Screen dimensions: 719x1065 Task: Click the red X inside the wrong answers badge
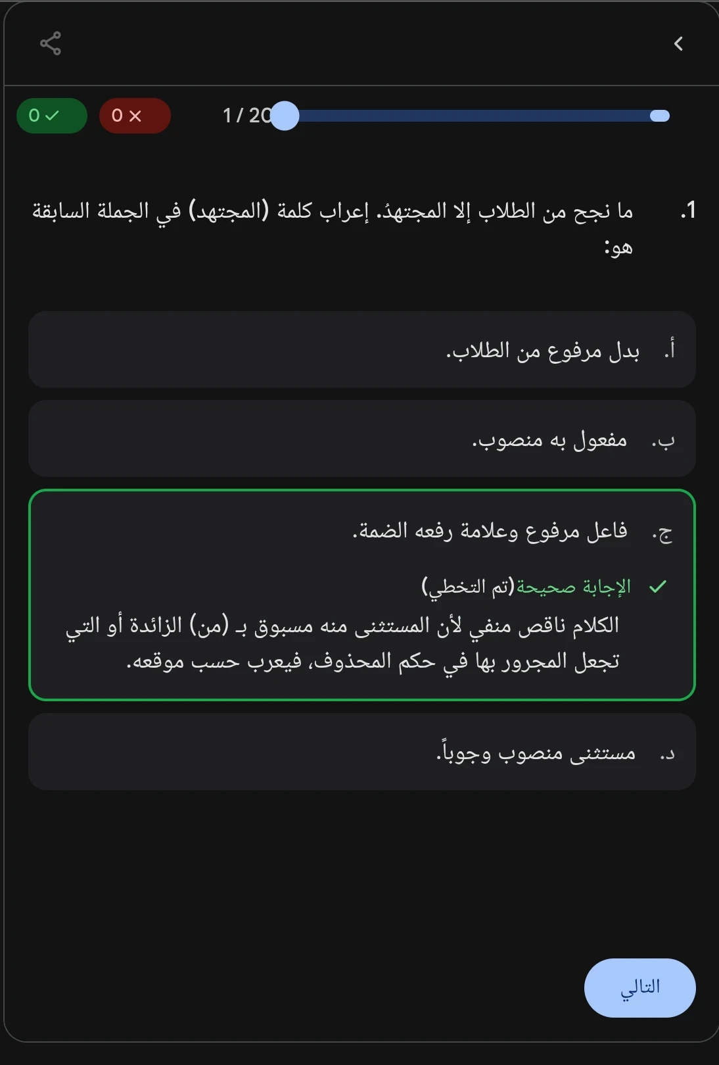click(x=137, y=115)
